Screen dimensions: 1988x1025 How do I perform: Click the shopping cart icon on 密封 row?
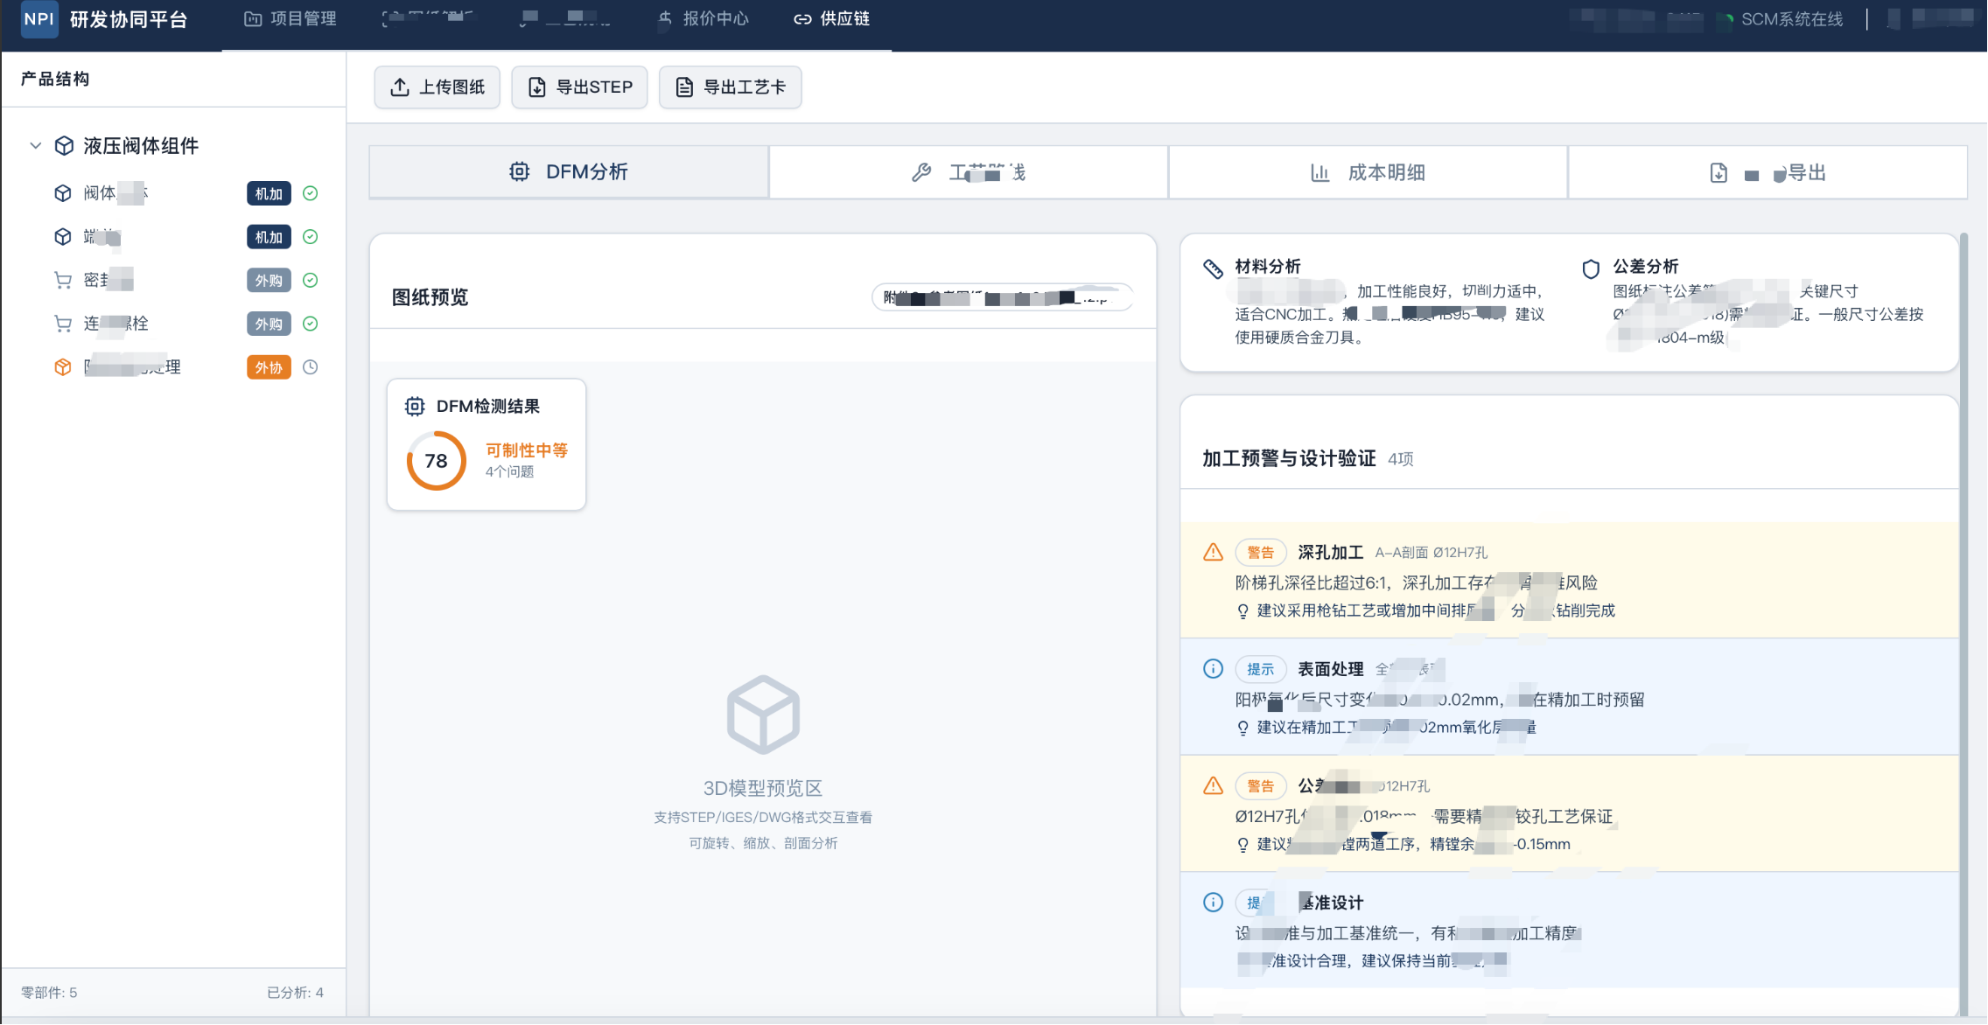click(x=63, y=281)
